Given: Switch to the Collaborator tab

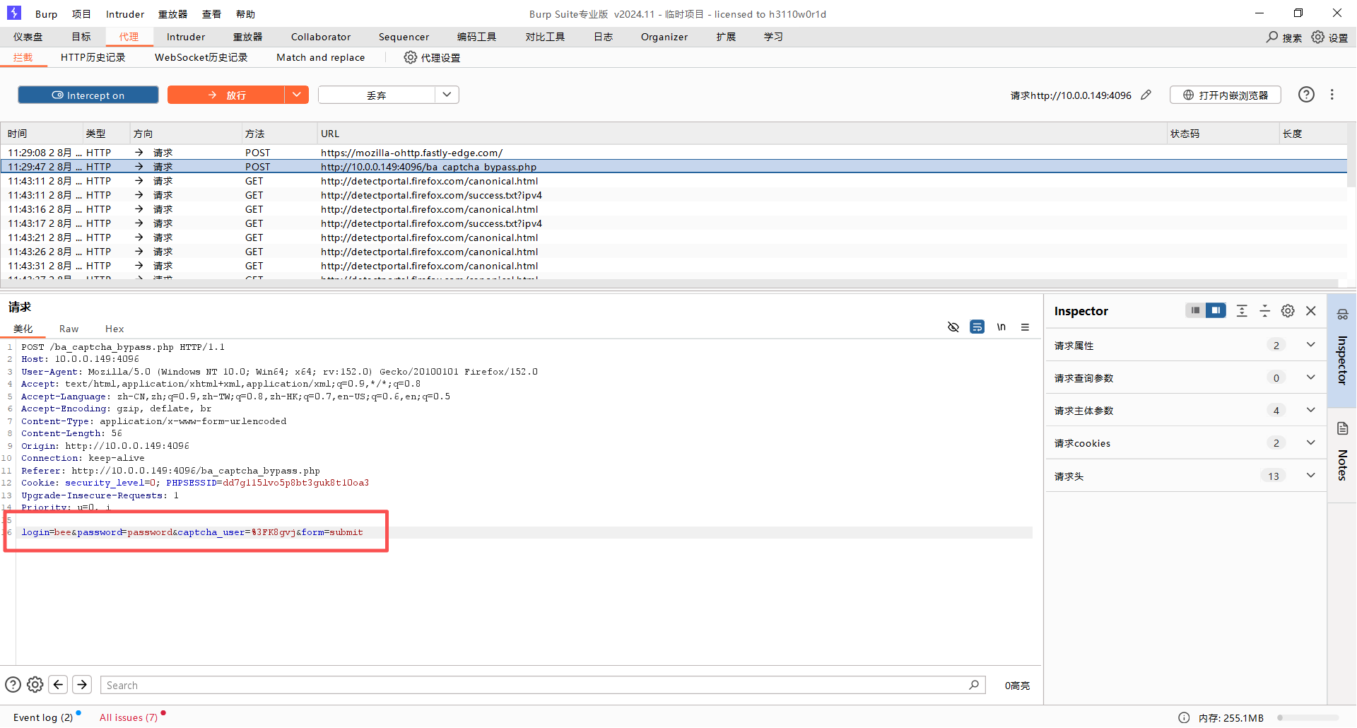Looking at the screenshot, I should [321, 37].
